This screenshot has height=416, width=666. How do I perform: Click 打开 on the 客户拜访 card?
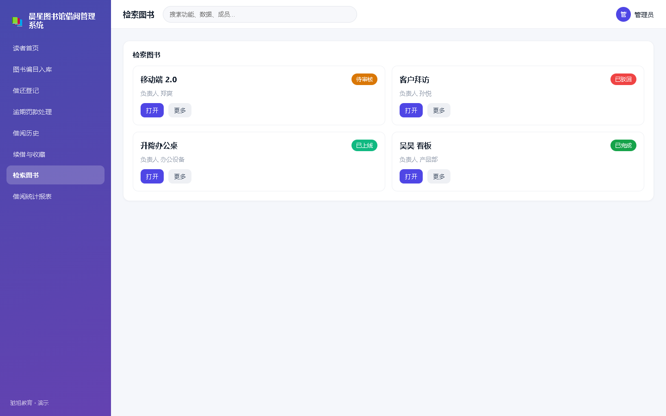(x=411, y=110)
